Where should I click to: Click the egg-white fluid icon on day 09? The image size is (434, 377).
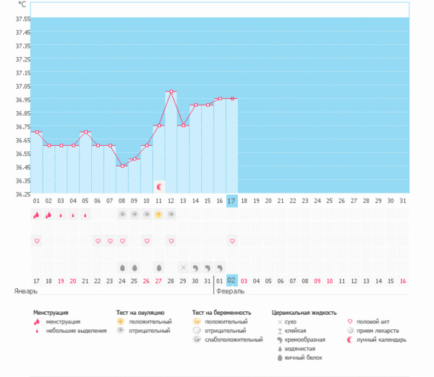pos(135,268)
